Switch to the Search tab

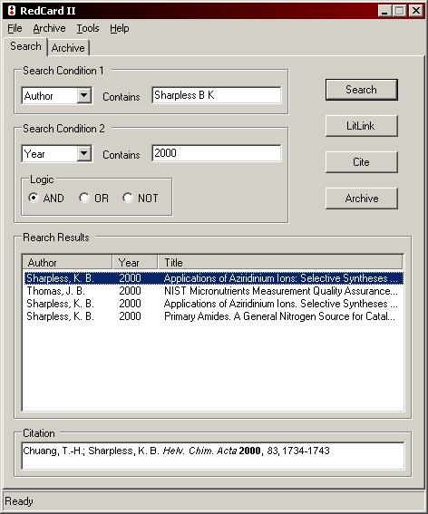coord(25,46)
